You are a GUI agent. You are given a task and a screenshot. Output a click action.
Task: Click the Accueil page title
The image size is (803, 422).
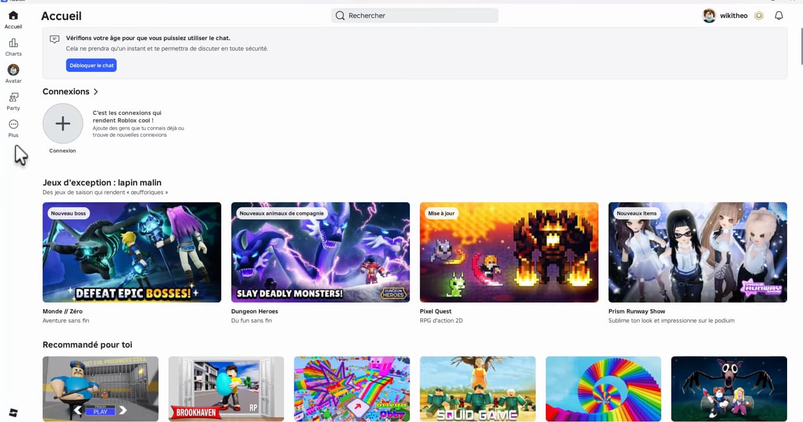point(61,16)
